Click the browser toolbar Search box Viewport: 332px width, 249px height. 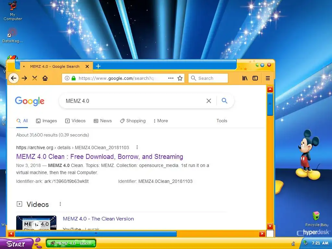click(x=208, y=78)
